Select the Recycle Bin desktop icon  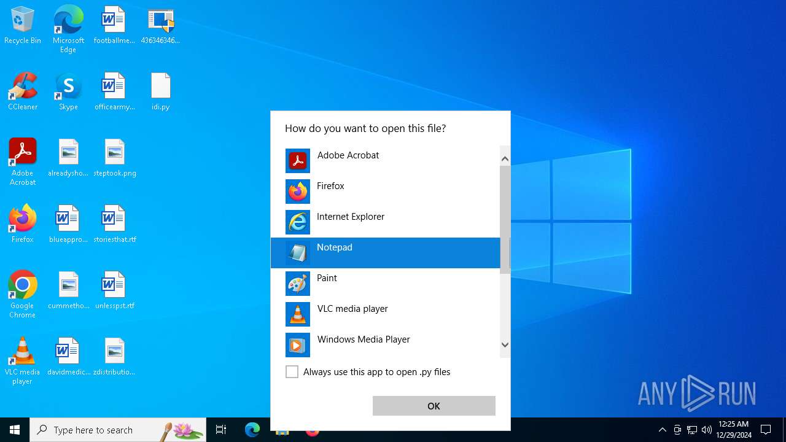tap(23, 26)
